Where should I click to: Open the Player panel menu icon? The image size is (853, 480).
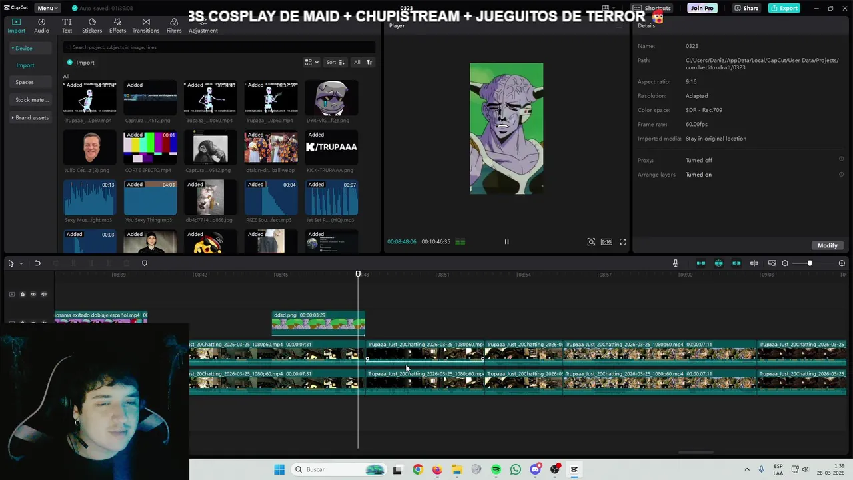tap(619, 25)
